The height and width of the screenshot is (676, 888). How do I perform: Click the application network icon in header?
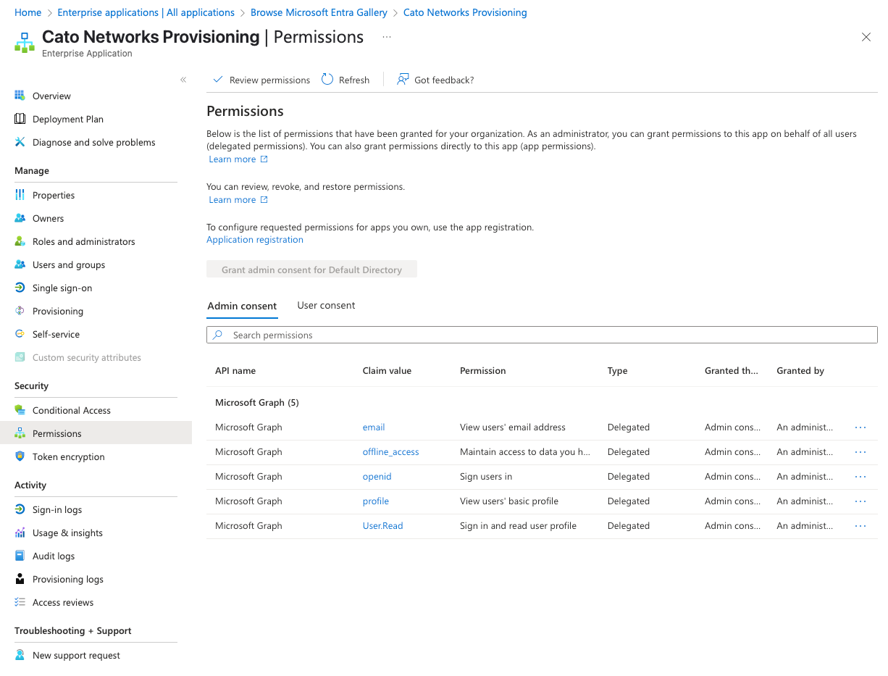pos(25,43)
